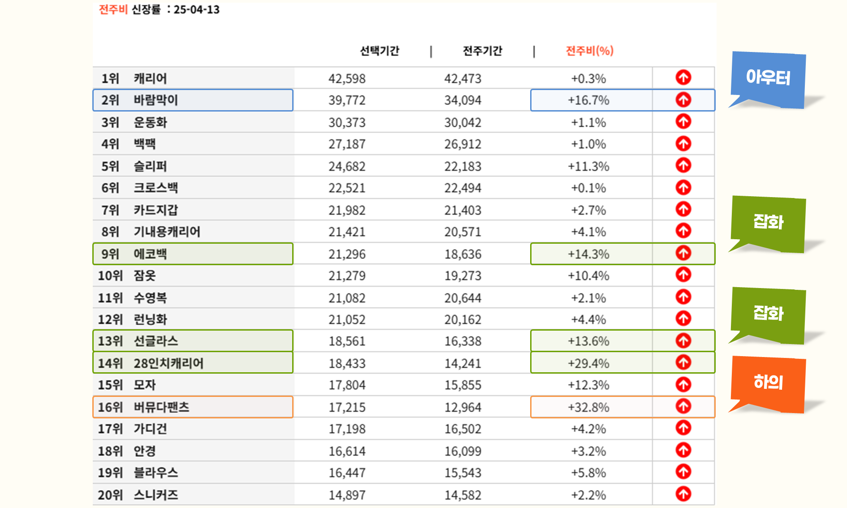Screen dimensions: 847x508
Task: Click the rising arrow icon for 에코백
Action: click(683, 254)
